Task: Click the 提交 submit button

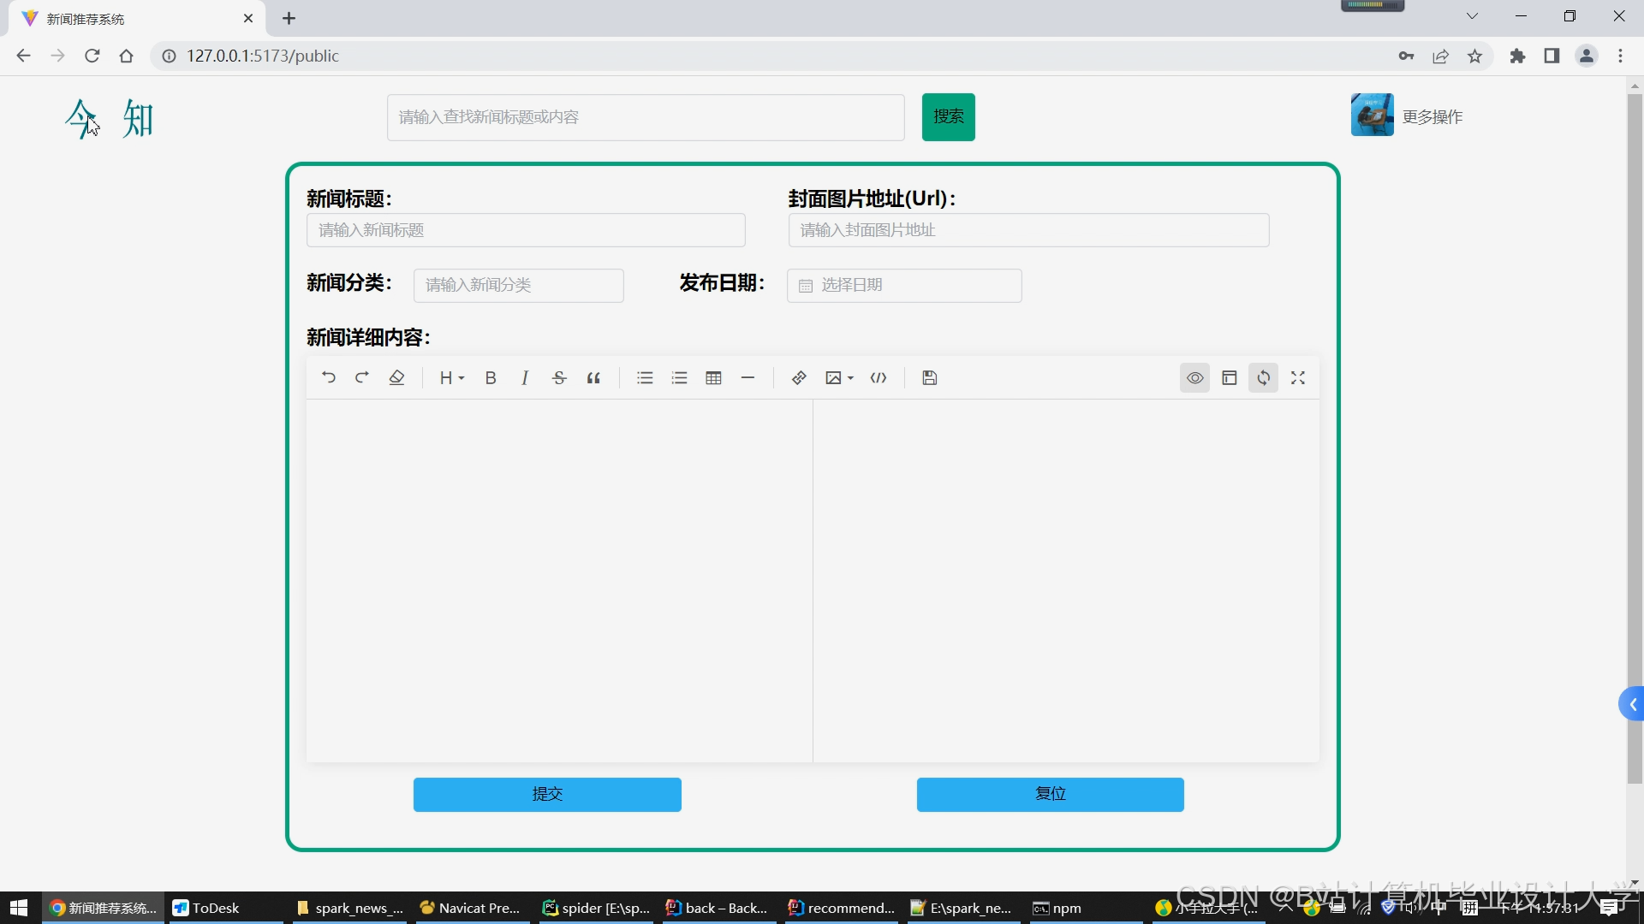Action: pyautogui.click(x=547, y=794)
